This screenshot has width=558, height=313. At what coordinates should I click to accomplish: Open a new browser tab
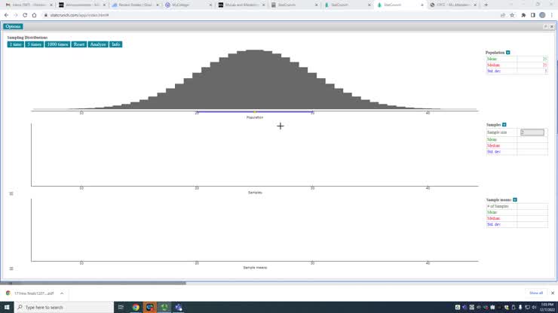pos(486,5)
